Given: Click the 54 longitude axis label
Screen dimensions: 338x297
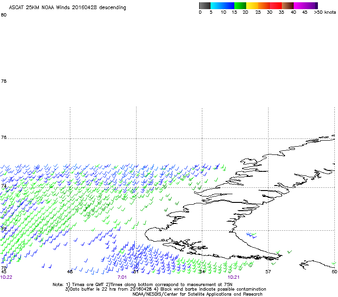Looking at the screenshot, I should 202,271.
